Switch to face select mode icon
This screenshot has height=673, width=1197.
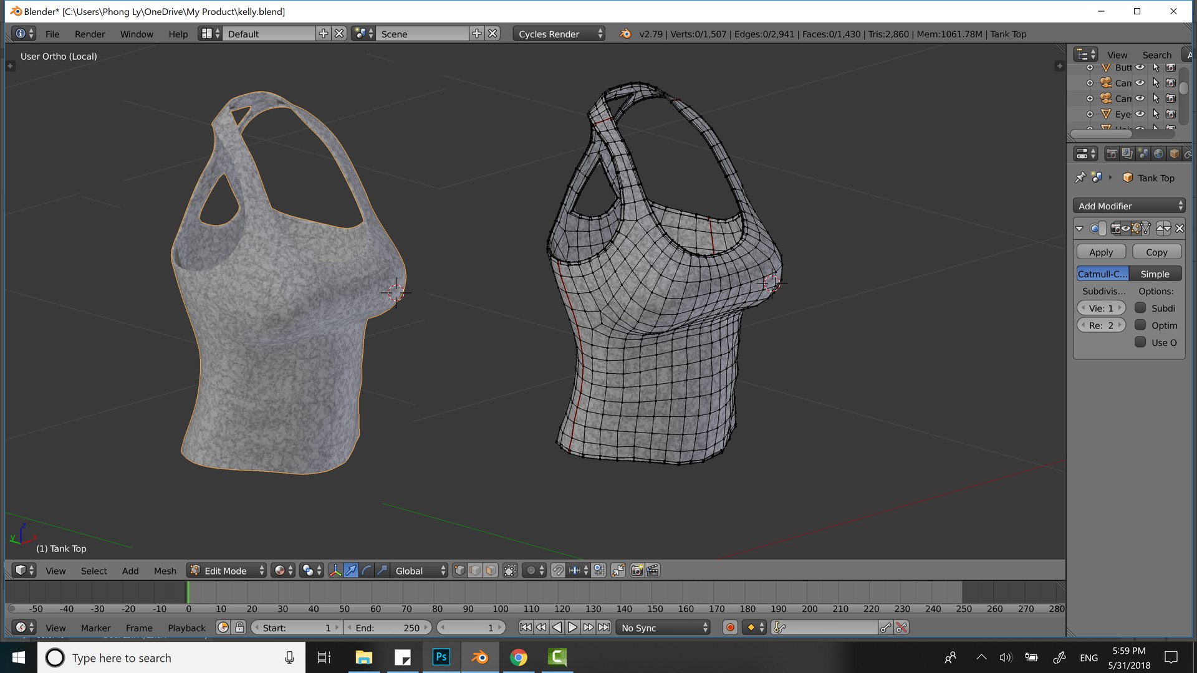pyautogui.click(x=491, y=571)
